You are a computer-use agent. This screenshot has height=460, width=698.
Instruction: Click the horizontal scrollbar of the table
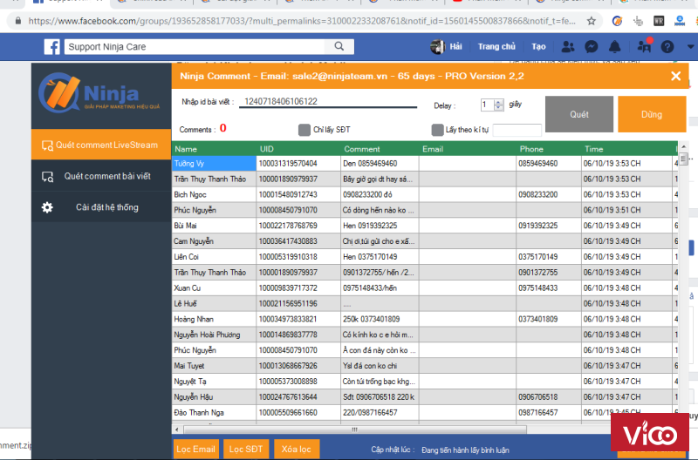[x=355, y=430]
